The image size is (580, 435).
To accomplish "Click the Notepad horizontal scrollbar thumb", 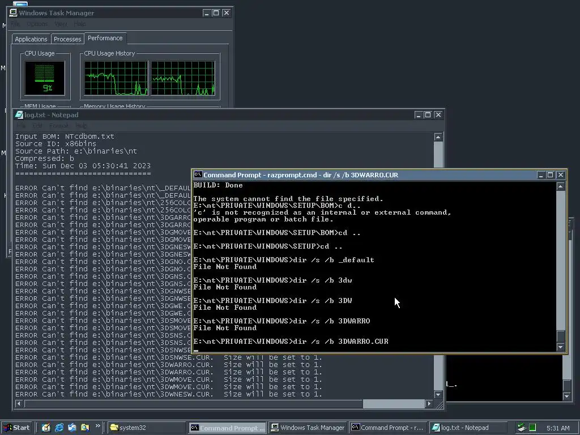I will coord(394,403).
